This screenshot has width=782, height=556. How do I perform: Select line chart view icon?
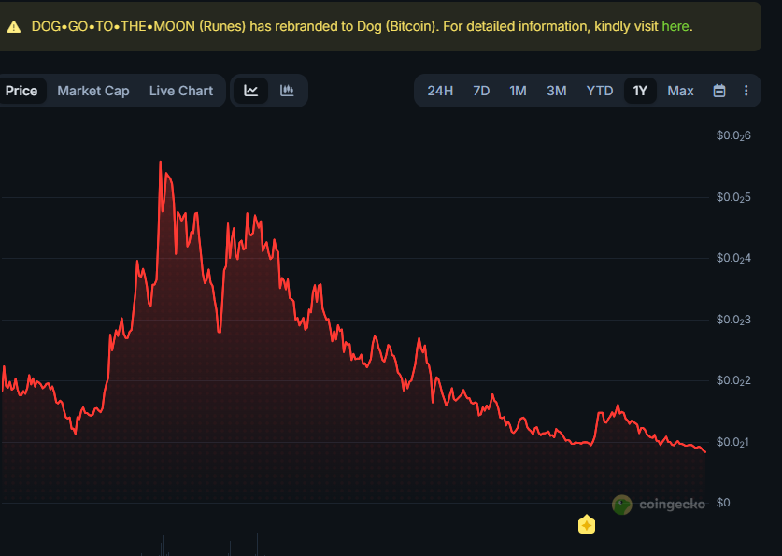(x=251, y=91)
